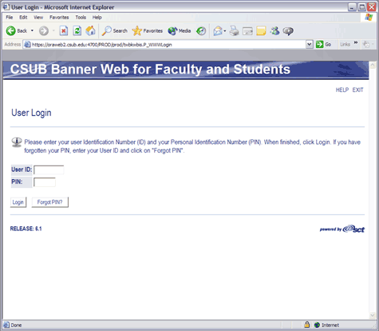Click the page scrollbar down arrow

click(373, 315)
